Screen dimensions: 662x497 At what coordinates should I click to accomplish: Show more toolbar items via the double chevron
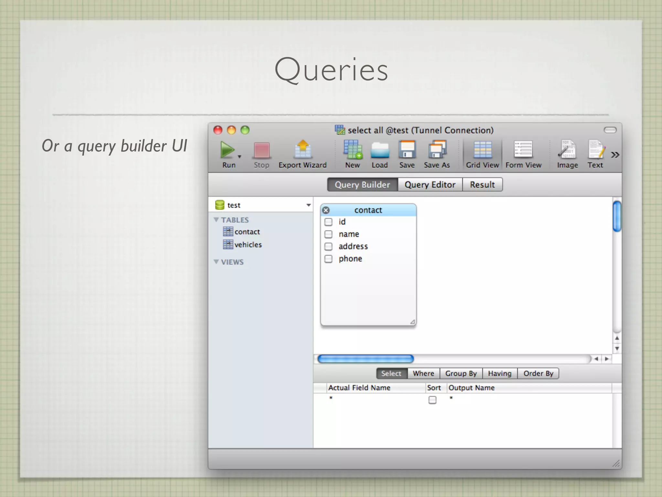615,155
